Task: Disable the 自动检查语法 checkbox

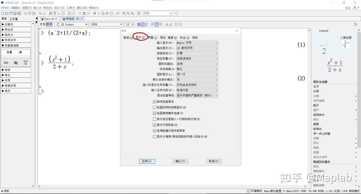Action: pyautogui.click(x=155, y=102)
